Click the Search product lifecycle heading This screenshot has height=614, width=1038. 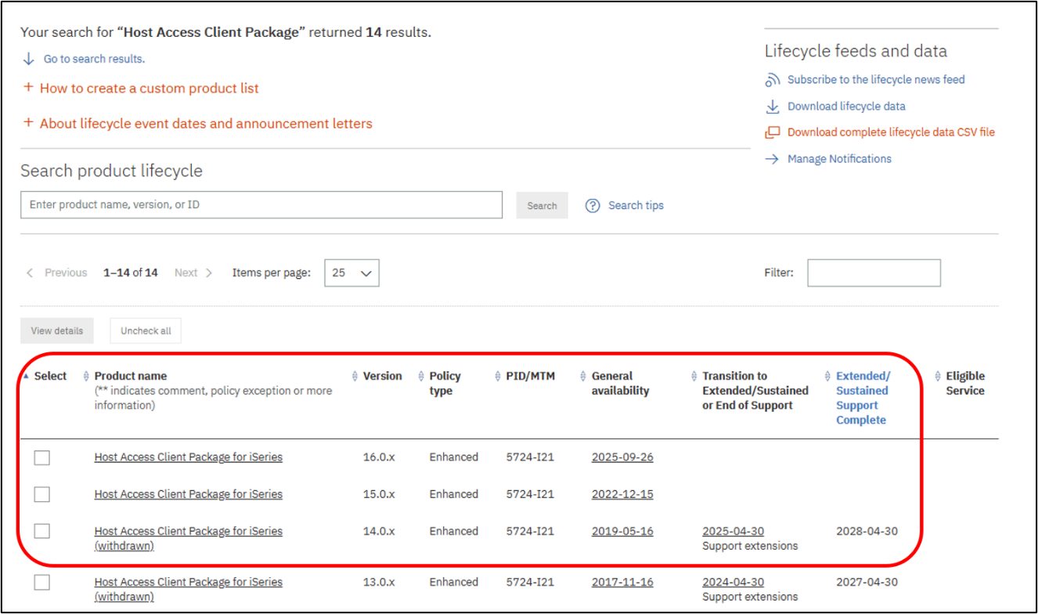click(x=111, y=171)
